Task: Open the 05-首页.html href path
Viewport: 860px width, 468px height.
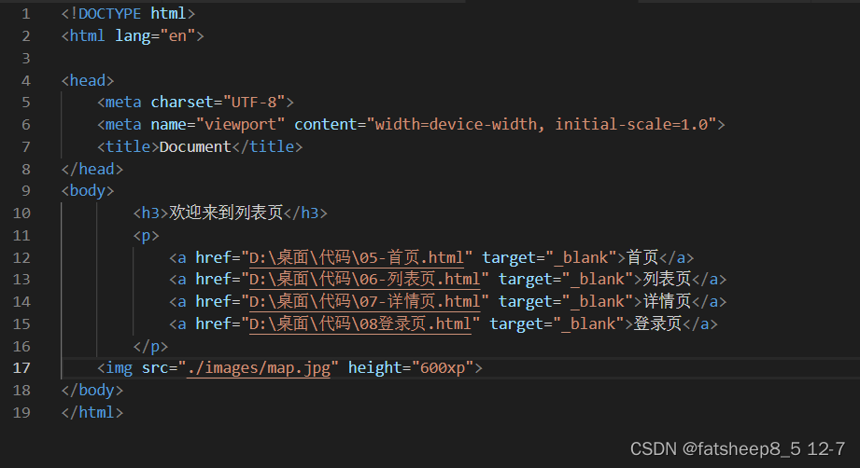Action: click(357, 257)
